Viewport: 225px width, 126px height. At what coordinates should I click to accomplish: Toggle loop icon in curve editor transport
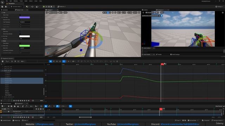[33, 100]
